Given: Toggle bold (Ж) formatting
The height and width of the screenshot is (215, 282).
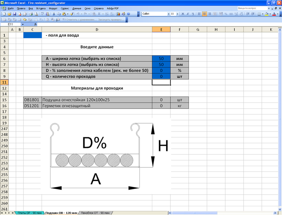Looking at the screenshot, I should pos(183,14).
